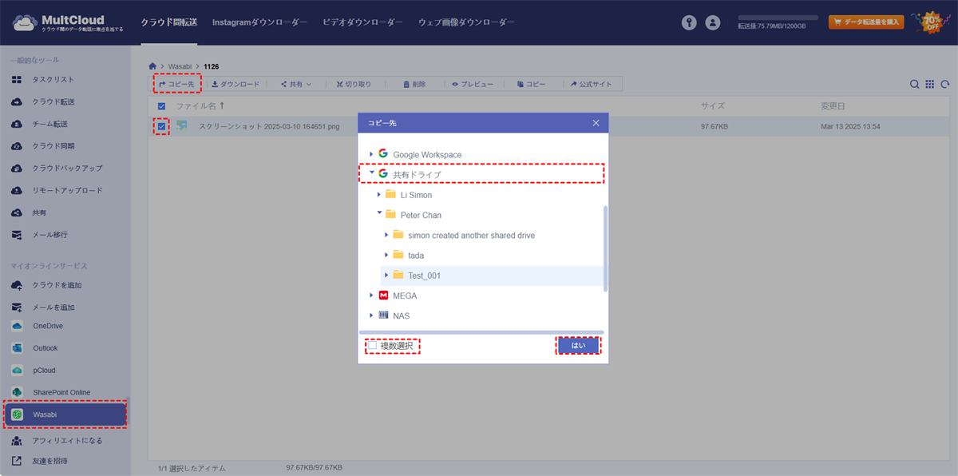Expand the Test_001 folder arrow
The height and width of the screenshot is (476, 958).
[387, 275]
